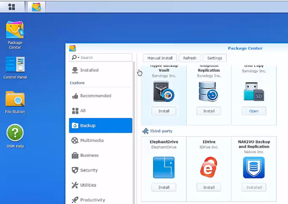Click Third-party puzzle piece icon
The height and width of the screenshot is (204, 288).
coord(146,131)
